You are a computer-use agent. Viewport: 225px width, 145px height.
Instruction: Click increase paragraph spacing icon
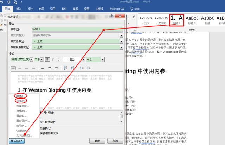tap(65, 68)
